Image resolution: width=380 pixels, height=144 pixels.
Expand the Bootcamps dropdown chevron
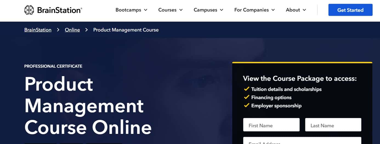click(x=146, y=10)
